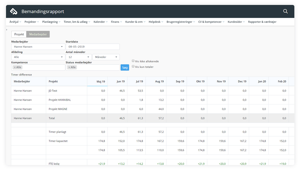The image size is (300, 170).
Task: Click the Jul 19 column header
Action: 137,81
